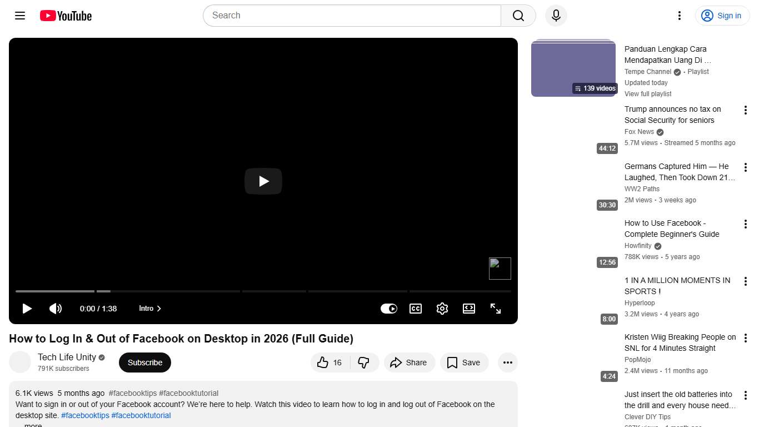The height and width of the screenshot is (427, 759).
Task: Mute the video volume icon
Action: click(56, 309)
